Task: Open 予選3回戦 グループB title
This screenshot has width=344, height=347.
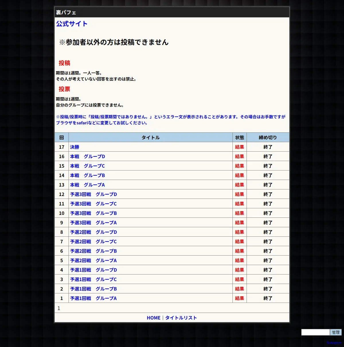Action: [93, 213]
